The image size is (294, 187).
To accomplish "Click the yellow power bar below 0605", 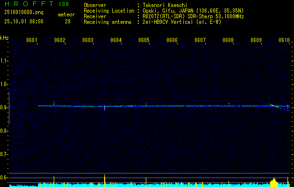I will click(146, 182).
